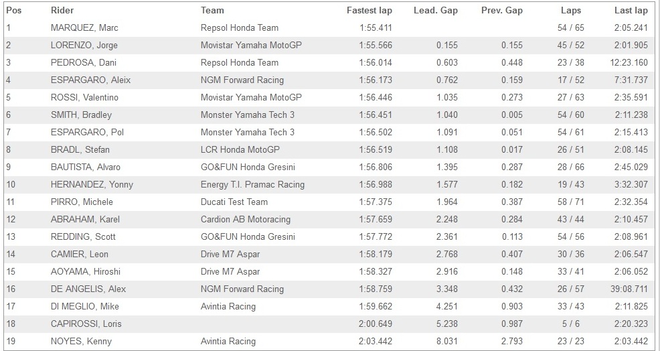Sort by the Rider column header

(x=62, y=10)
